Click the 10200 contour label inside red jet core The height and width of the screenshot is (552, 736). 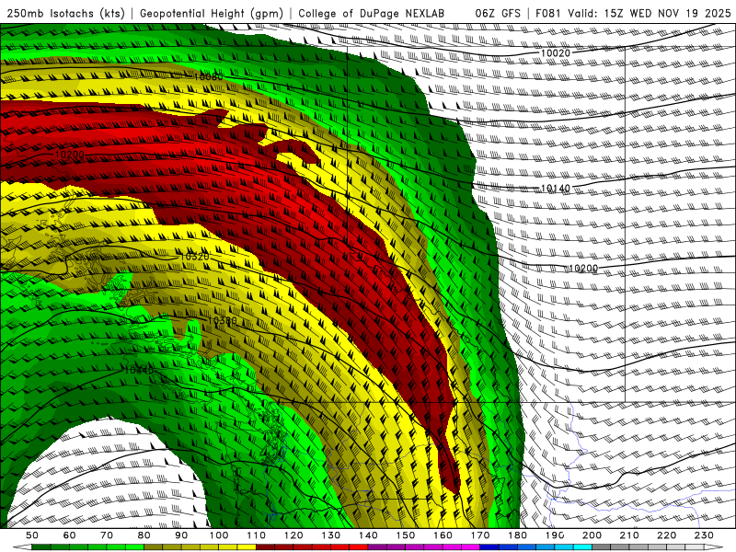click(x=70, y=155)
